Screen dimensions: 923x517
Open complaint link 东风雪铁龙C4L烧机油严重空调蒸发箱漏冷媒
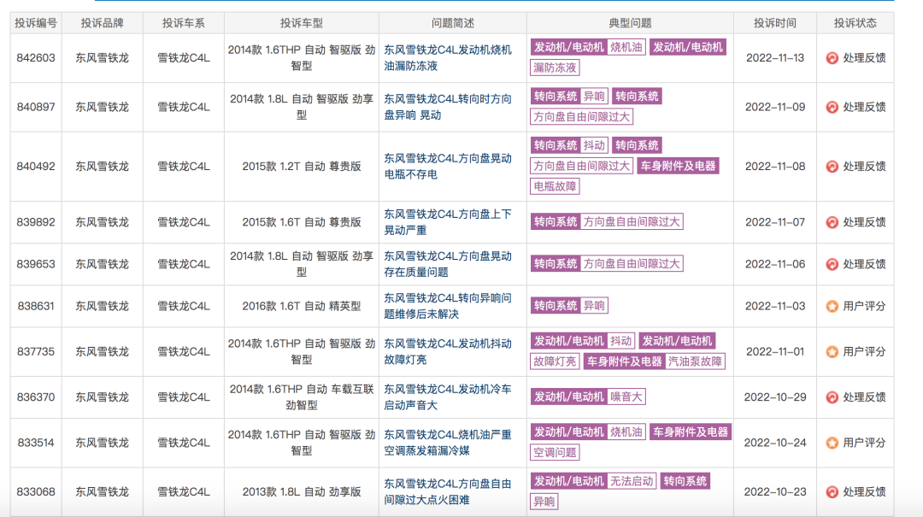point(447,442)
